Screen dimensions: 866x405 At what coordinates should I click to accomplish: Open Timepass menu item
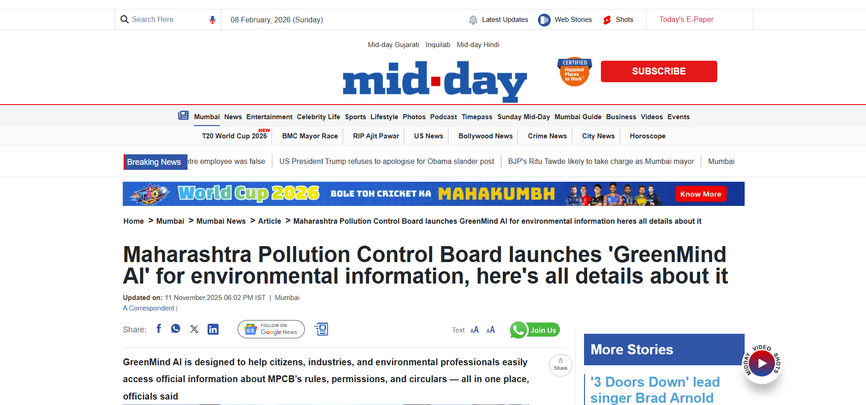pos(477,117)
